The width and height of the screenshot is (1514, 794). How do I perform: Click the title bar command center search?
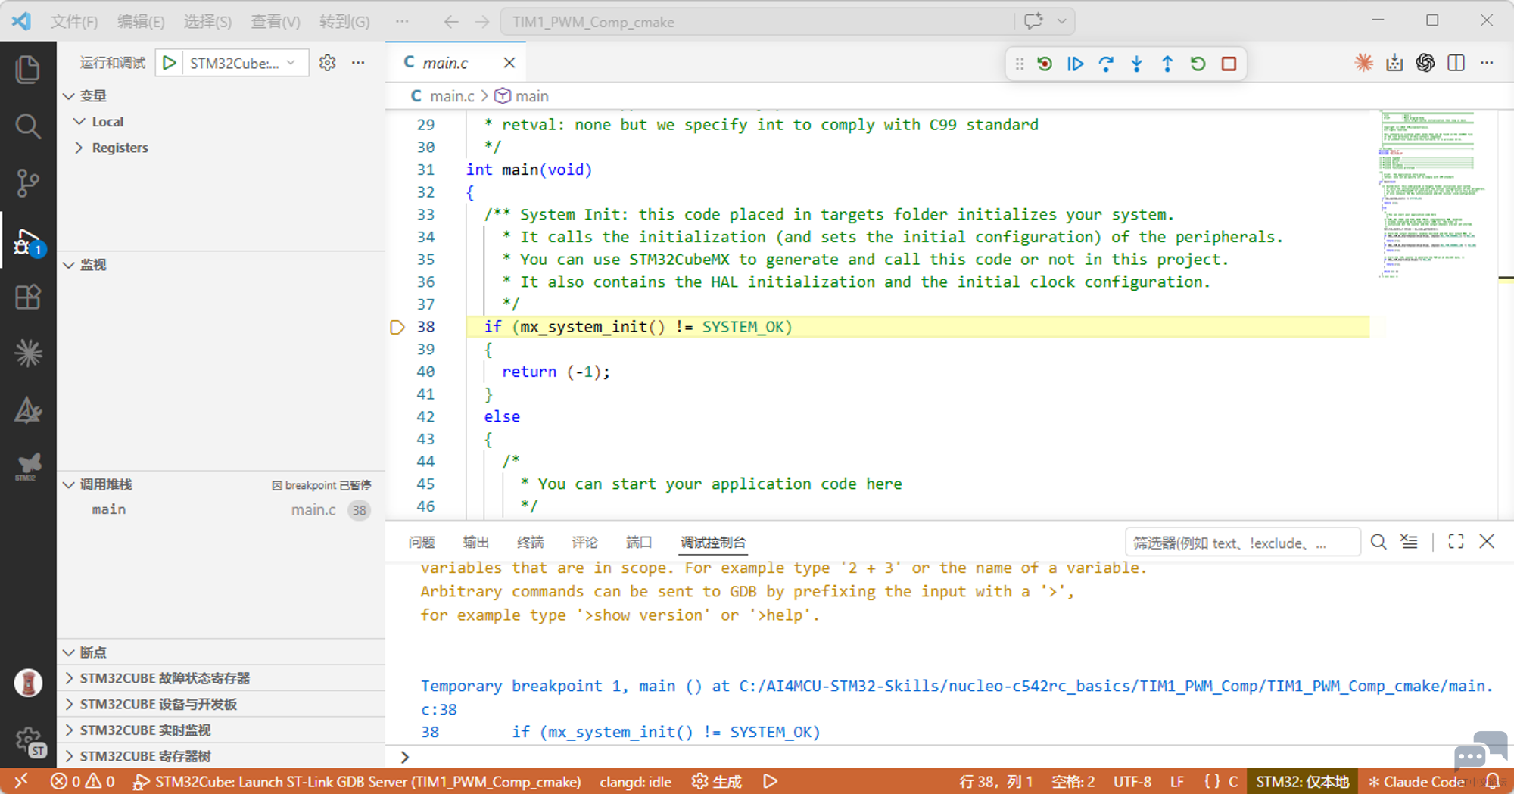point(757,22)
